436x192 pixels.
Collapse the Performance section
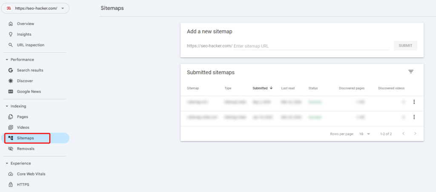coord(7,59)
